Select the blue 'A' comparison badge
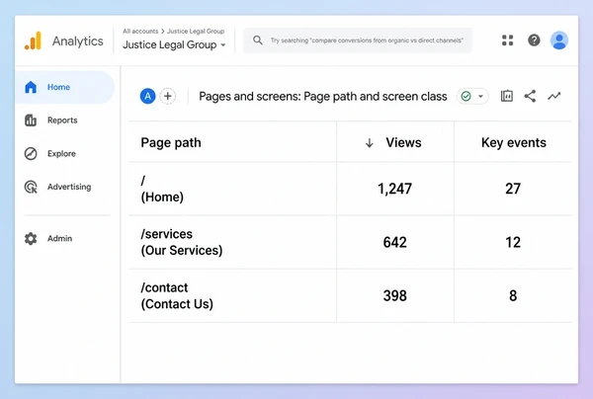This screenshot has width=593, height=399. pos(148,97)
